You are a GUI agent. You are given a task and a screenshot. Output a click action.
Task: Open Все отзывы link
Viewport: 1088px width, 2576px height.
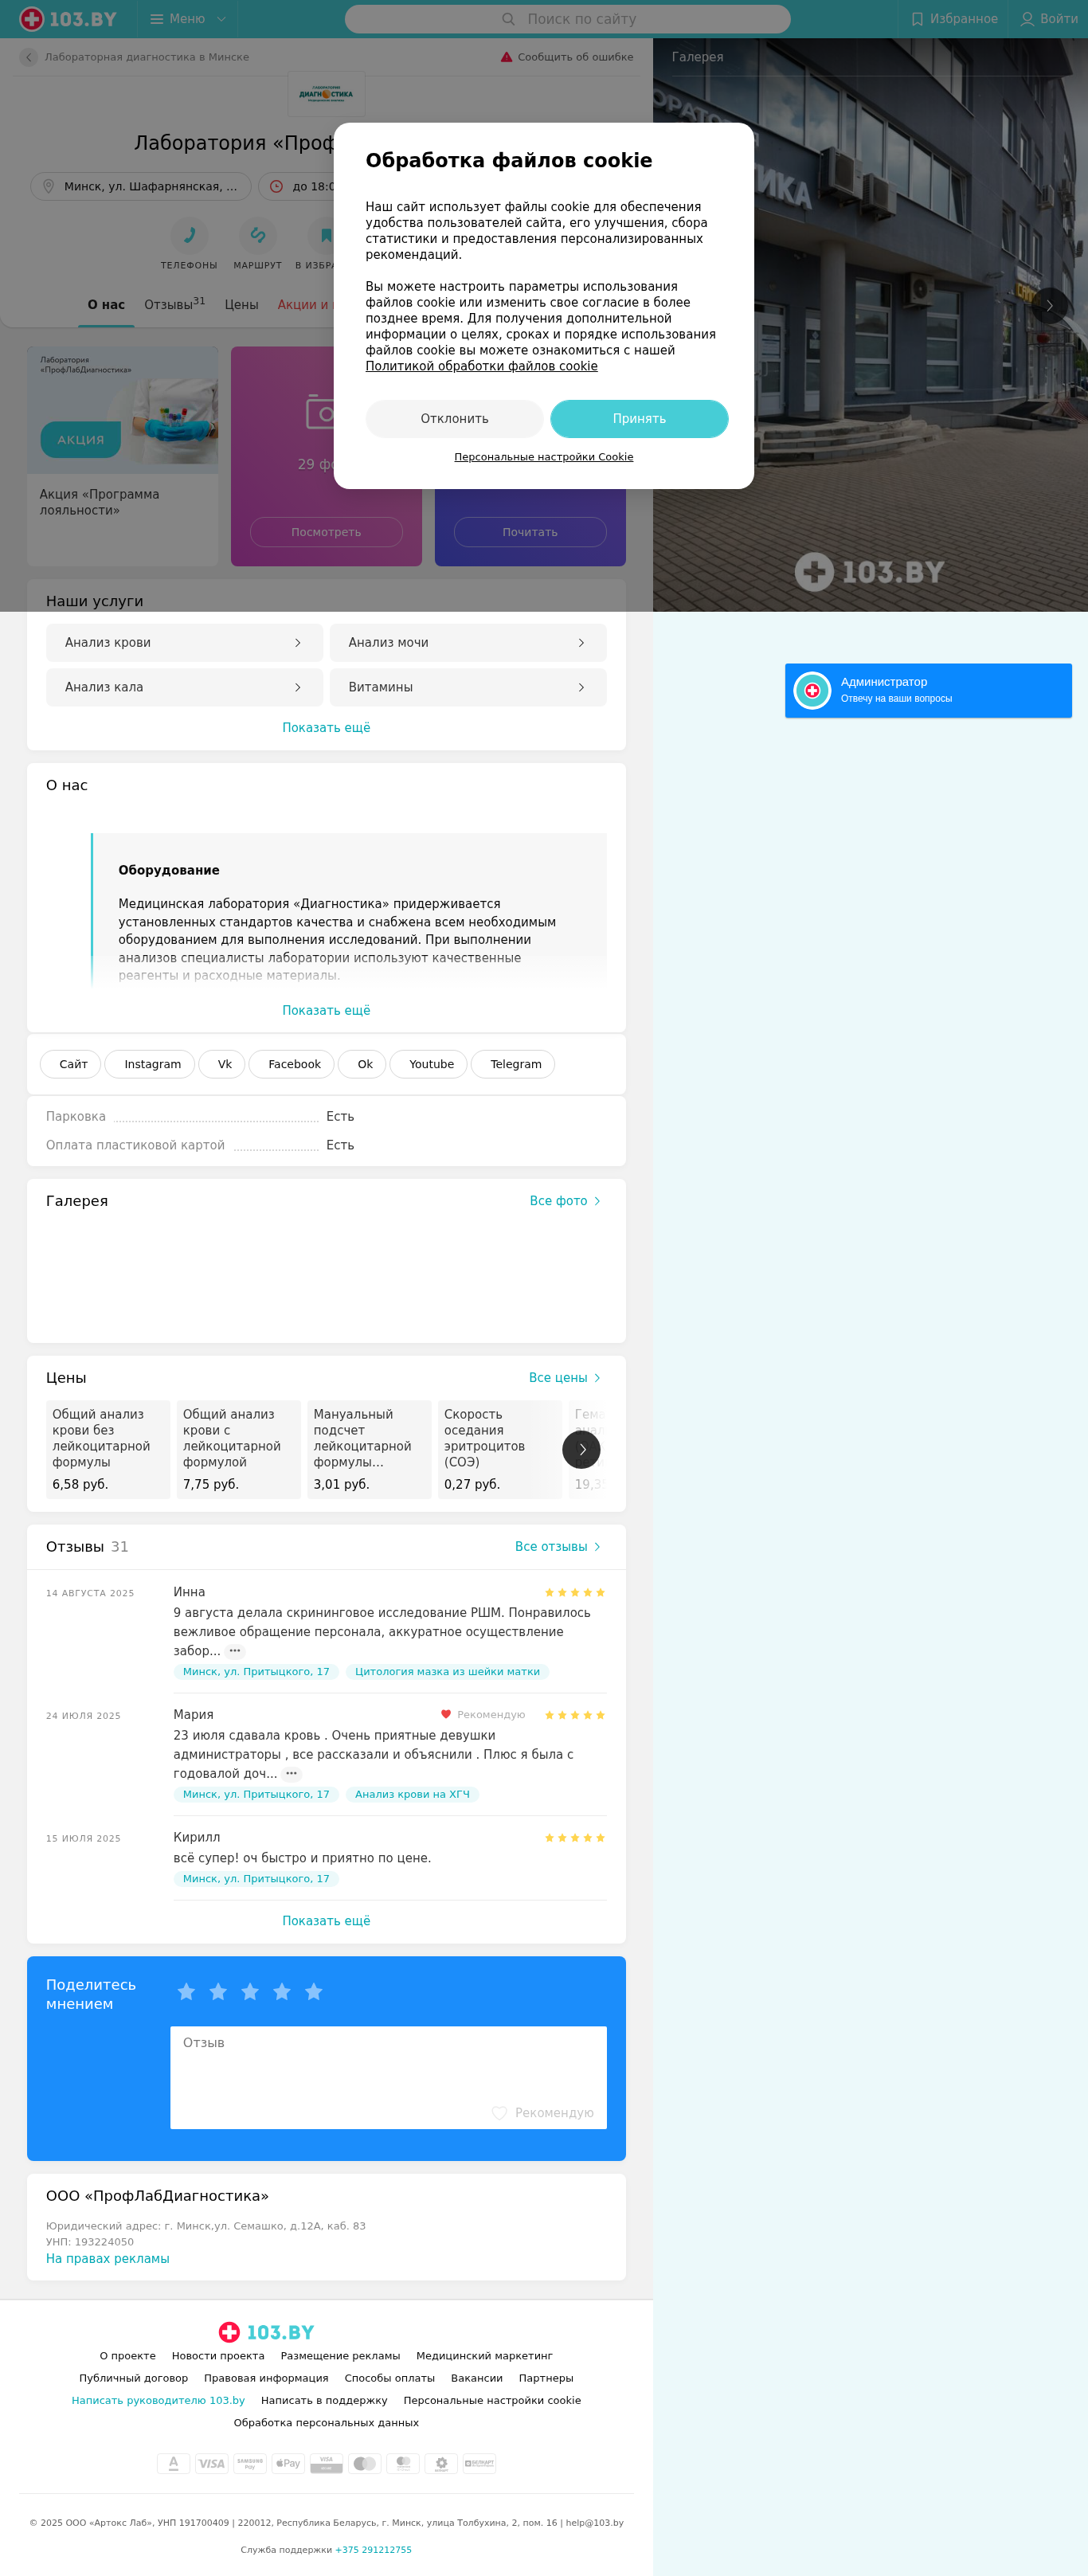[558, 1547]
